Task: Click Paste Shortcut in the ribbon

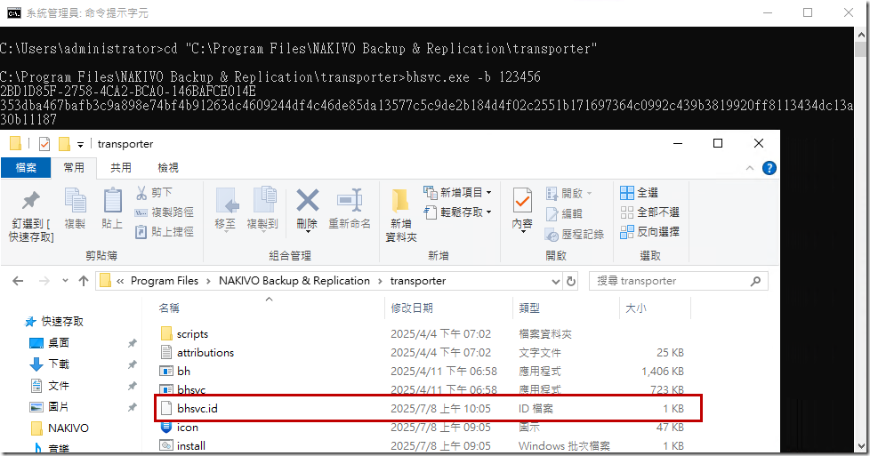Action: 165,232
